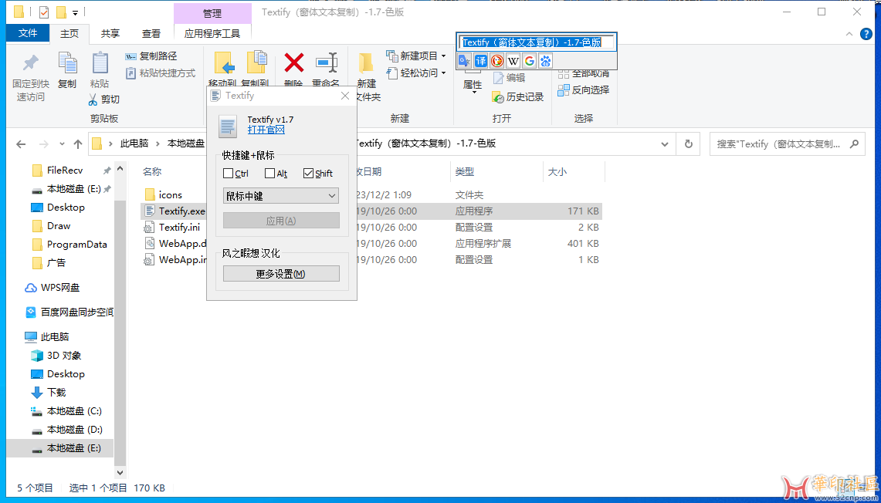Open the 打开官网 link
The height and width of the screenshot is (503, 881).
(x=266, y=130)
